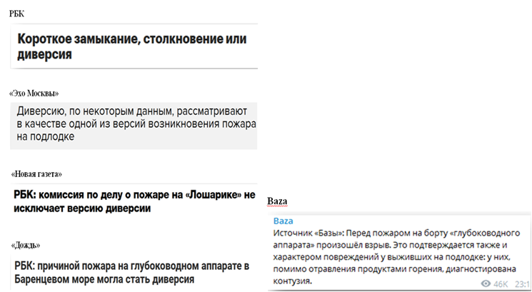Click the black Baza label above post
This screenshot has height=292, width=532.
pos(277,201)
